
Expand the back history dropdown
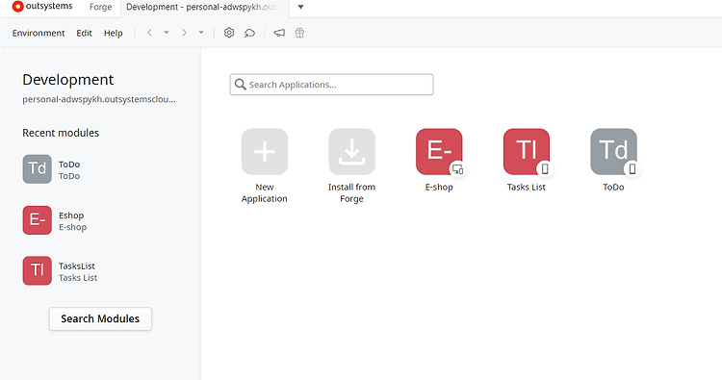167,33
